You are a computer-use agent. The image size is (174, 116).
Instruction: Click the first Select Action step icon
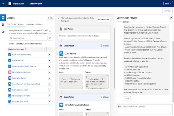[61, 46]
